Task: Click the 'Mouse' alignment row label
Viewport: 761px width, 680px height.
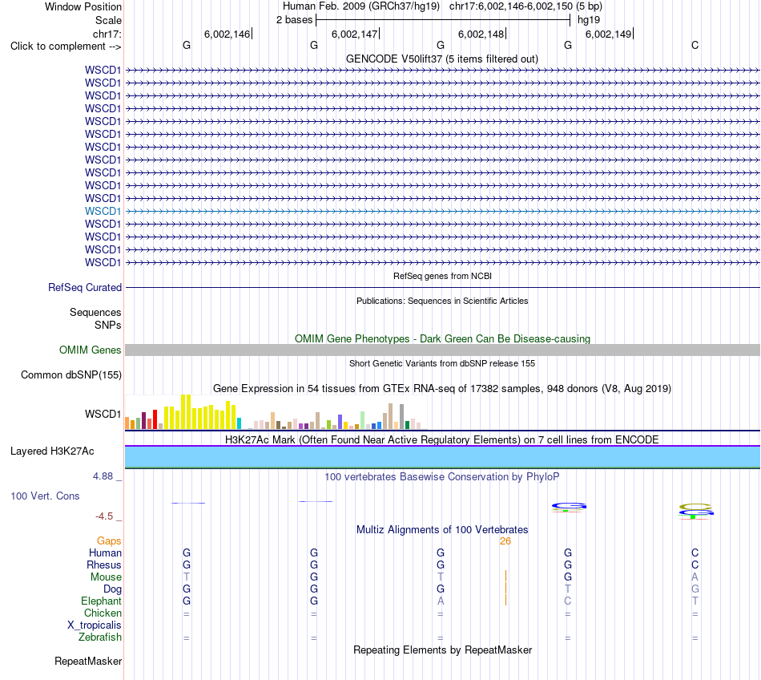Action: pos(106,577)
